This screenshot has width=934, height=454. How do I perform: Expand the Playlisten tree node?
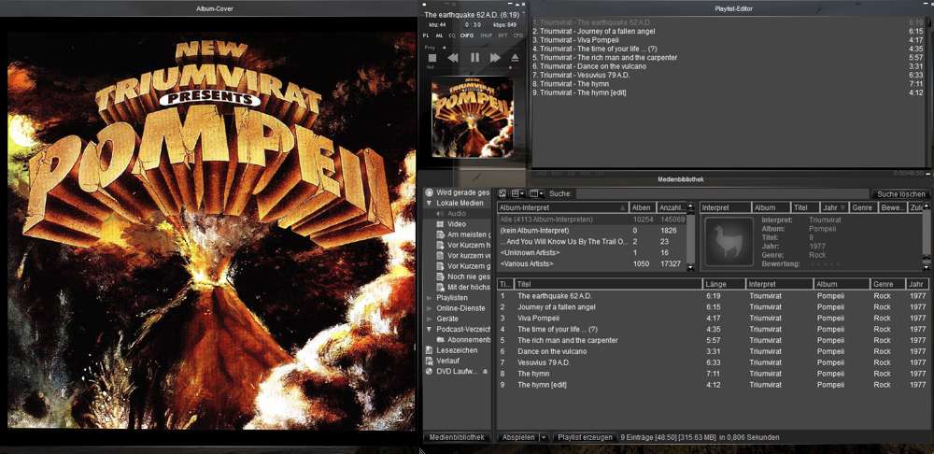coord(430,297)
